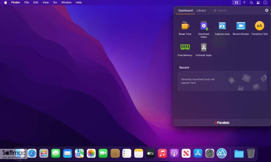Image resolution: width=271 pixels, height=162 pixels.
Task: Click the Parallels logo in footer
Action: 222,123
